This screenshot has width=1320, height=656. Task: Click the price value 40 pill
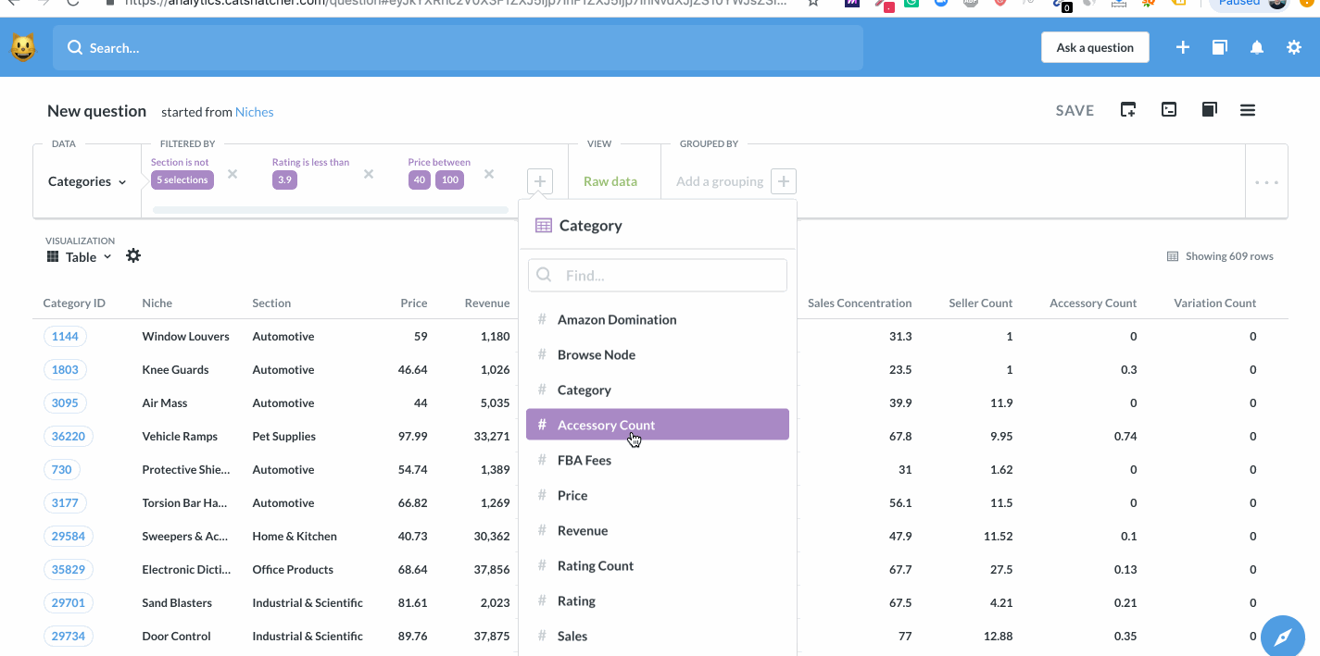coord(420,179)
